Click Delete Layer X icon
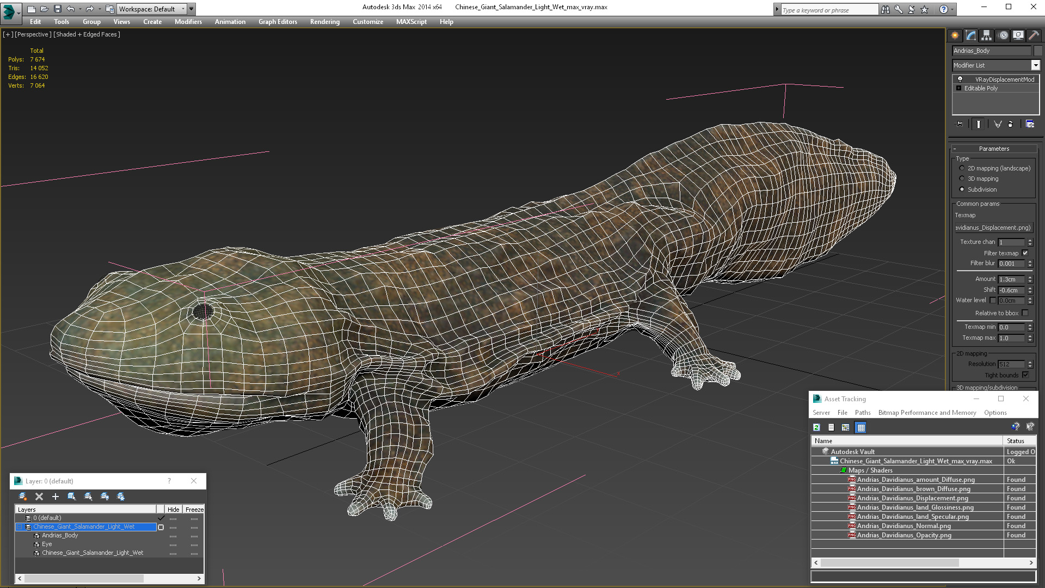Viewport: 1045px width, 588px height. pos(39,497)
